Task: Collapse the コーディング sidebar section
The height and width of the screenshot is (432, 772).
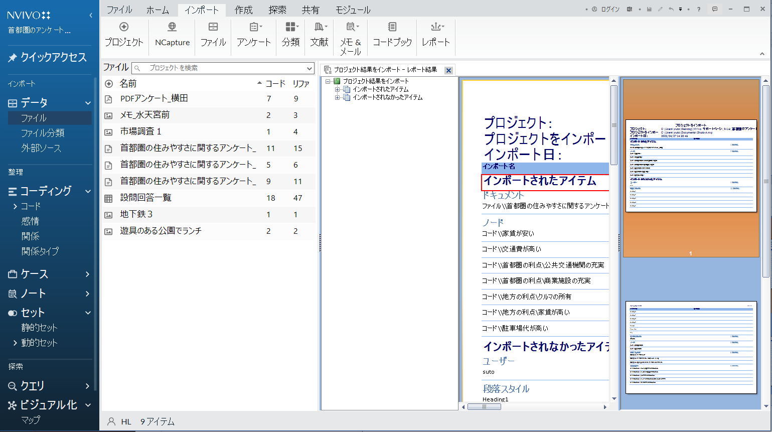Action: pos(88,191)
